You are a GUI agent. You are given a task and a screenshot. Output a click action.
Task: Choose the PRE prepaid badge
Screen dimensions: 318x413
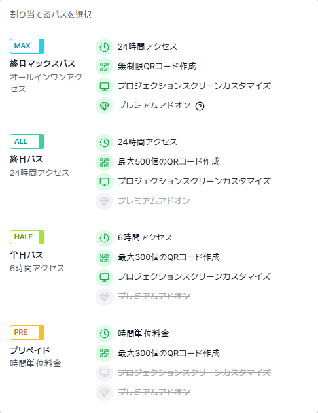[27, 333]
